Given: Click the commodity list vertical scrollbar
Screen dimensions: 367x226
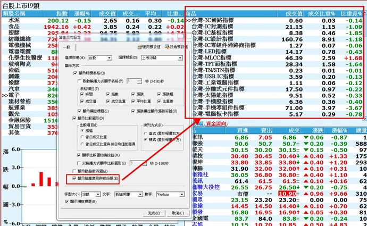Looking at the screenshot, I should pos(365,65).
